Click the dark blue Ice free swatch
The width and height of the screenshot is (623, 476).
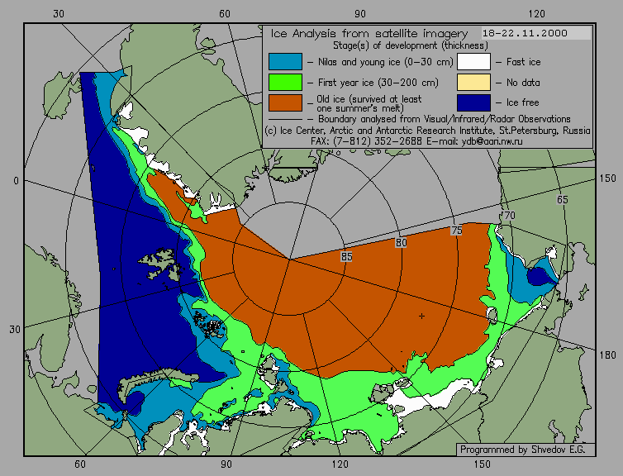473,102
